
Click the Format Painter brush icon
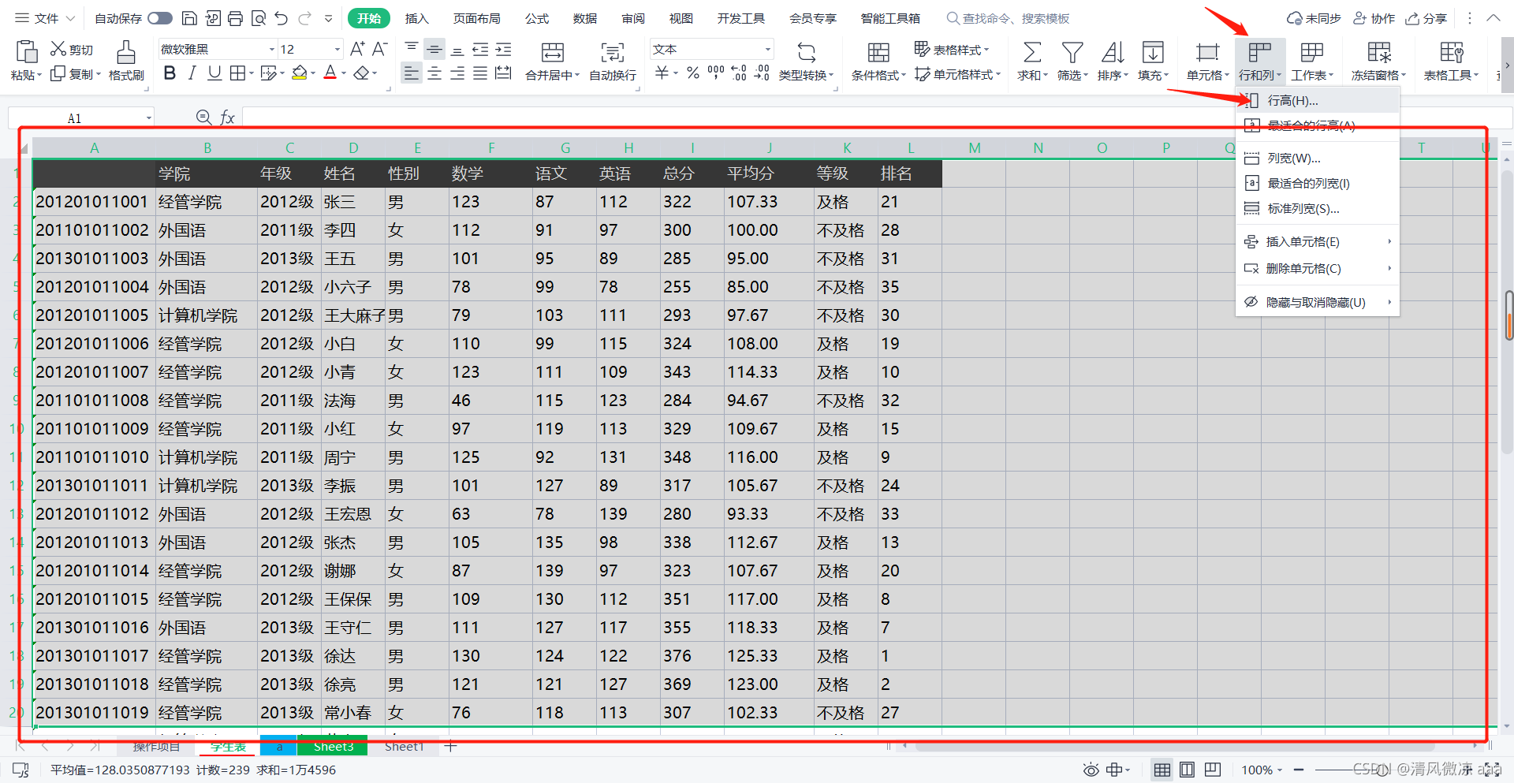click(x=125, y=52)
